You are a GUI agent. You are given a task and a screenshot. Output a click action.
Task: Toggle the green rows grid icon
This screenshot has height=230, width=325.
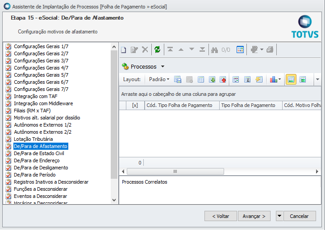303,79
